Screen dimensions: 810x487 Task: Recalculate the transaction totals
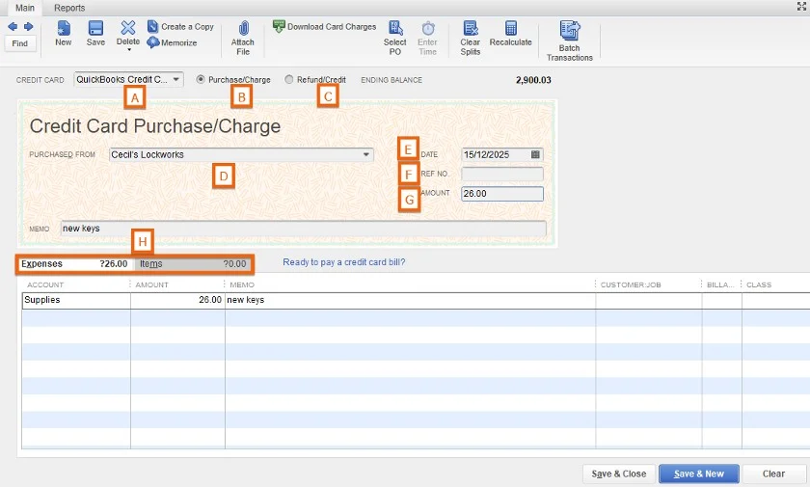click(x=510, y=34)
